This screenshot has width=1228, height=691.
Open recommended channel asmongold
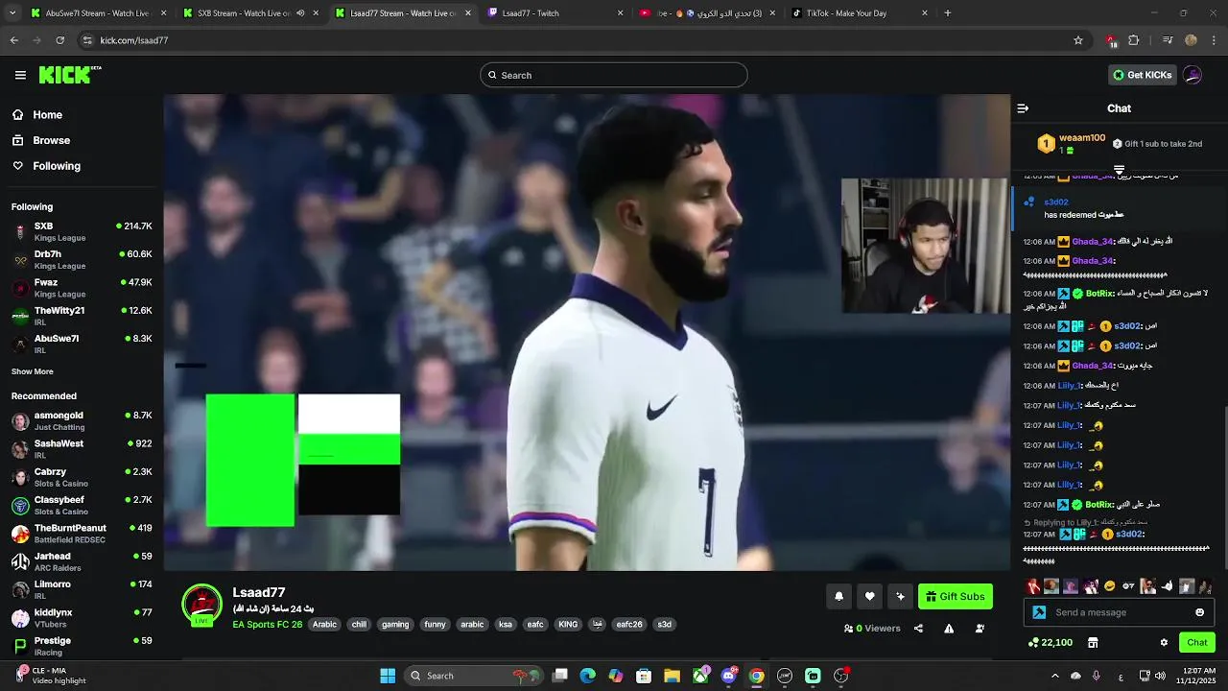tap(82, 420)
